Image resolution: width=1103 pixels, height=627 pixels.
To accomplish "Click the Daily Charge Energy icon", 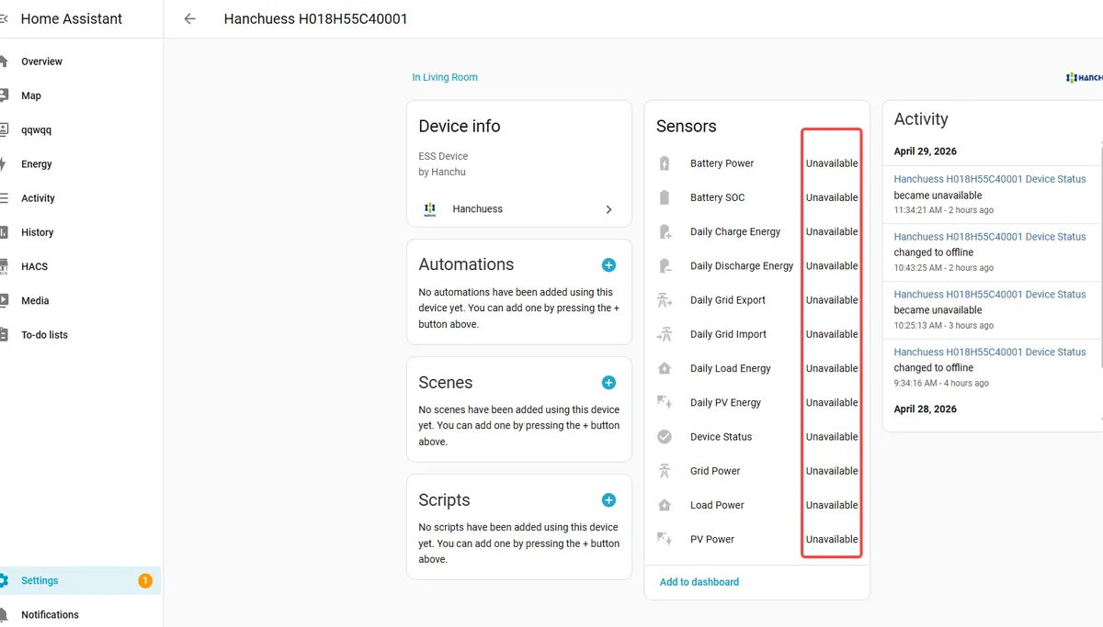I will point(665,232).
